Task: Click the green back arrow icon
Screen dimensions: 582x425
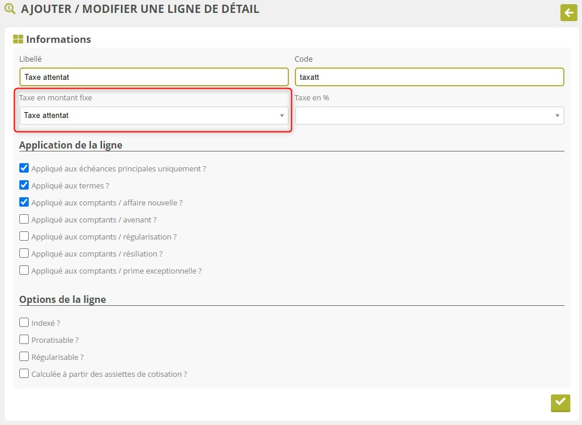Action: (569, 12)
